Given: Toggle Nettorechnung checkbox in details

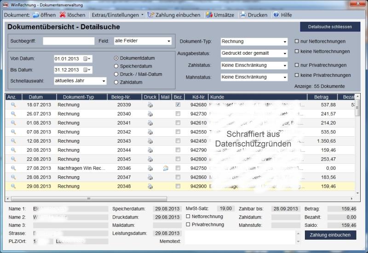Looking at the screenshot, I should coord(188,216).
